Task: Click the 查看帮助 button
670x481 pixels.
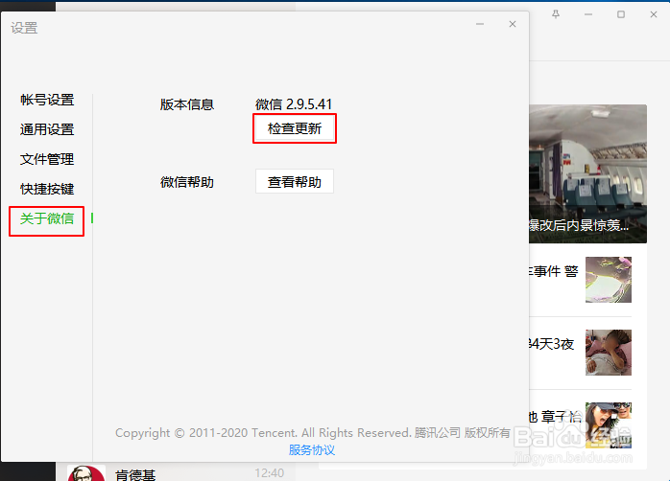Action: [x=295, y=182]
